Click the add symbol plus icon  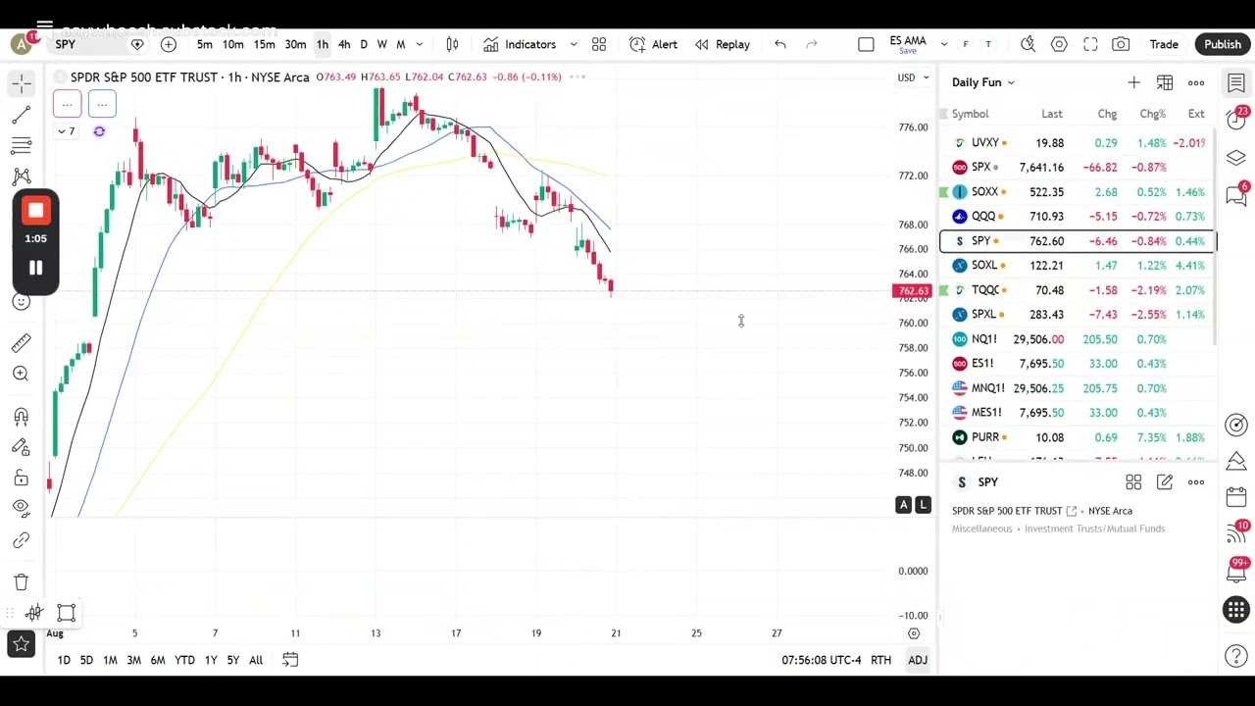[169, 44]
